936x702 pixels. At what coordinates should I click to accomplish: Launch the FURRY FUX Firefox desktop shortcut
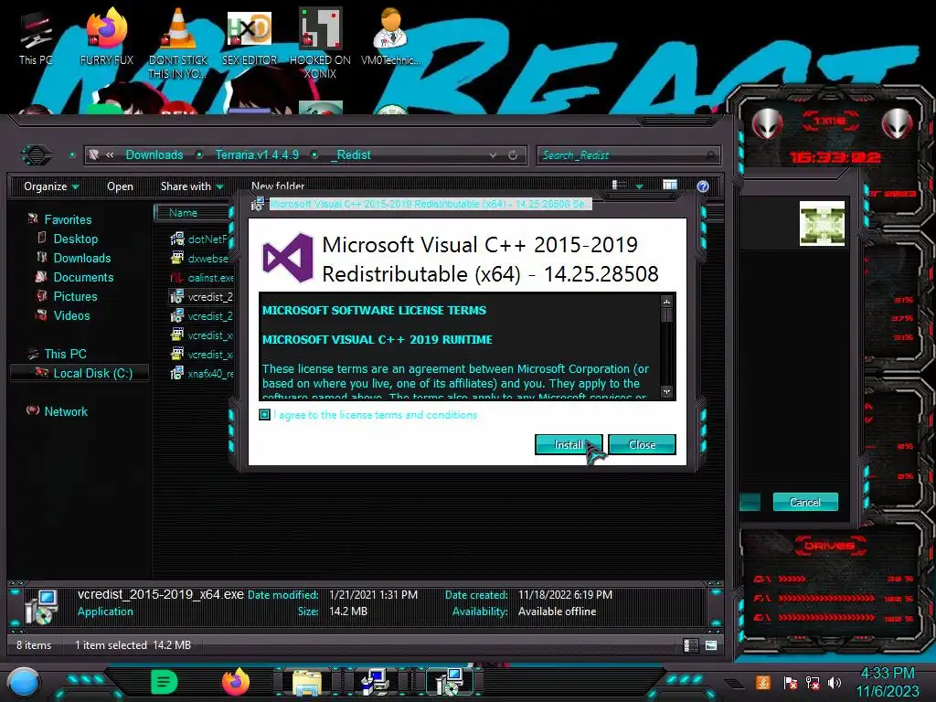point(107,37)
